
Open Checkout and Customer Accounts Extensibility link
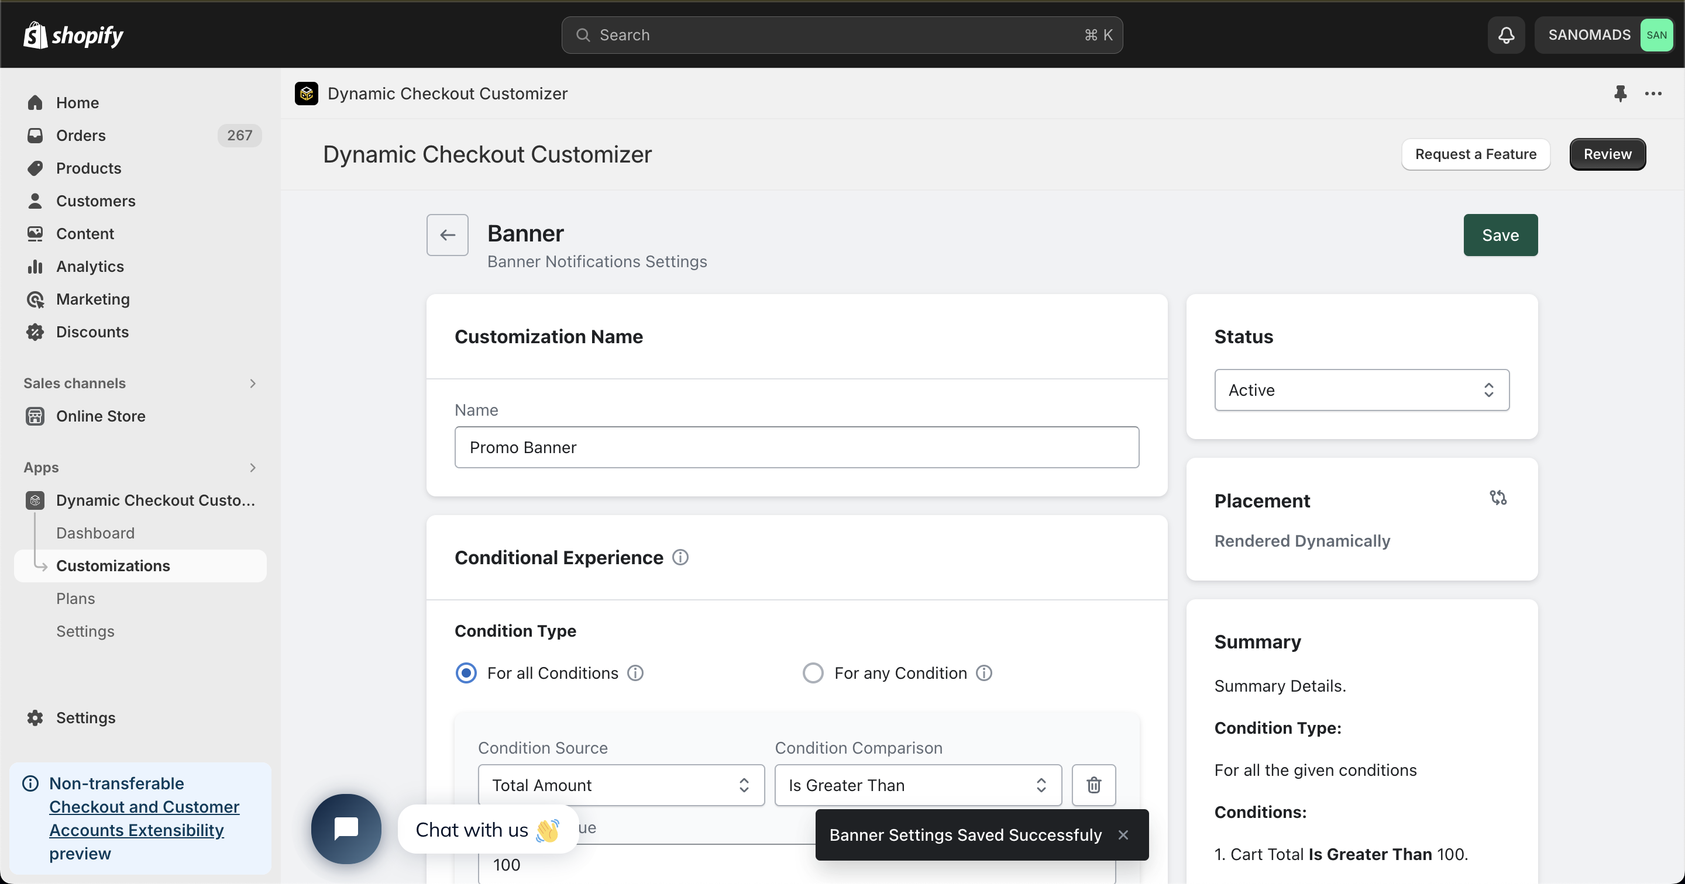144,819
